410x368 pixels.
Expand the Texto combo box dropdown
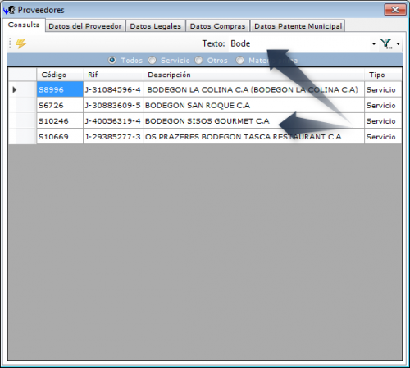(x=374, y=43)
